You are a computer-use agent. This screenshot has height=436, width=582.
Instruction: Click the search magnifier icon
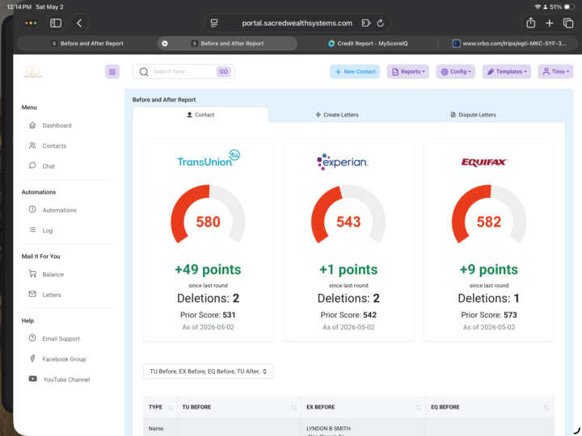144,72
